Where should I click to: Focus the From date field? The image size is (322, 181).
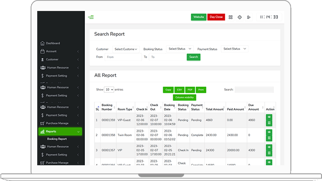pos(123,57)
